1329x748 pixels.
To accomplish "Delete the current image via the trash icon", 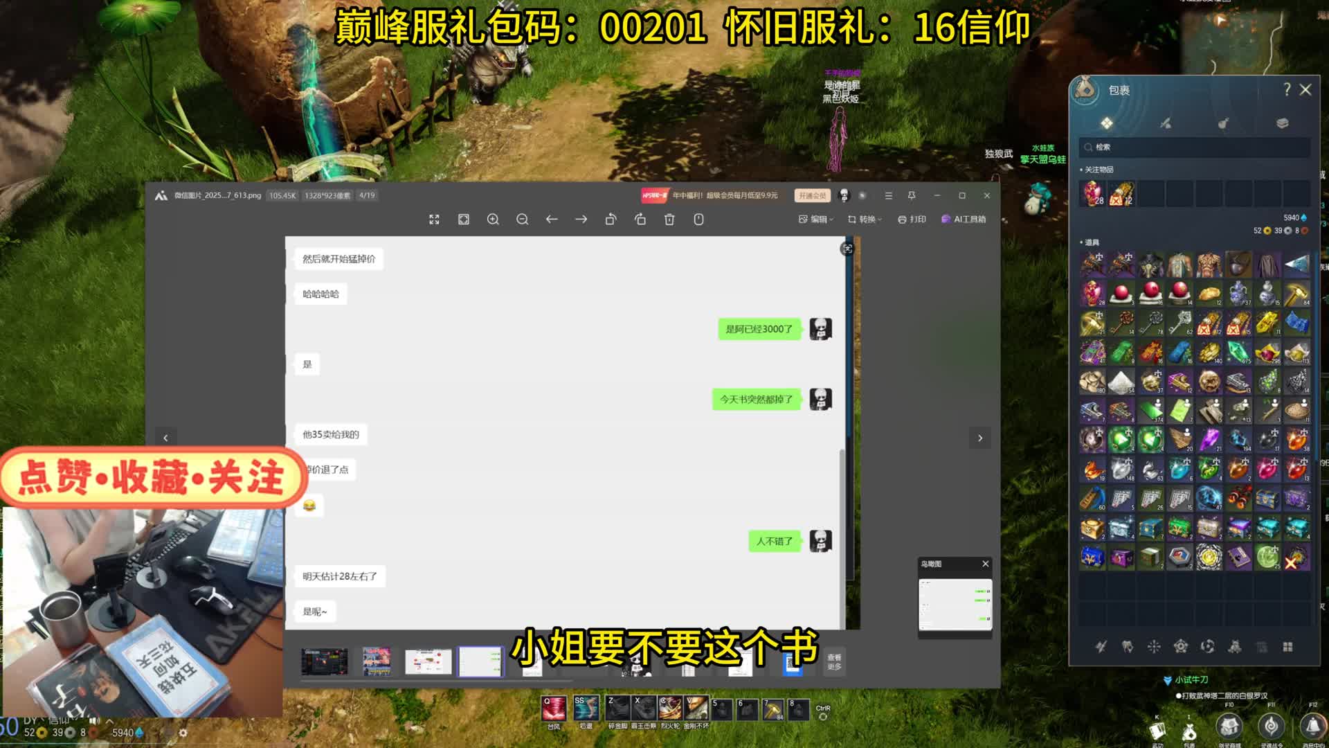I will [x=669, y=219].
